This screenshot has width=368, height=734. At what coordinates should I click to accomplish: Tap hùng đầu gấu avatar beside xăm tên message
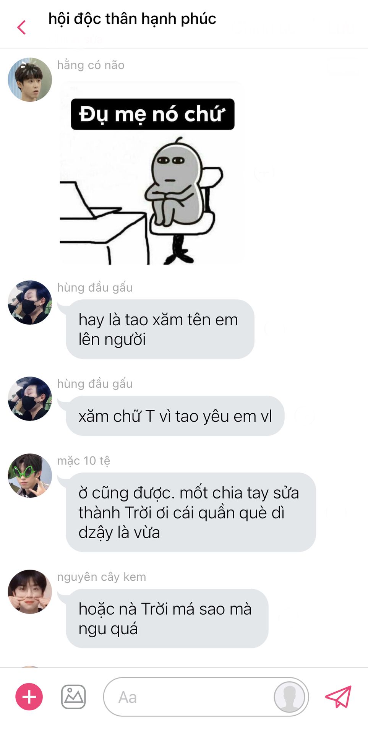click(x=30, y=302)
